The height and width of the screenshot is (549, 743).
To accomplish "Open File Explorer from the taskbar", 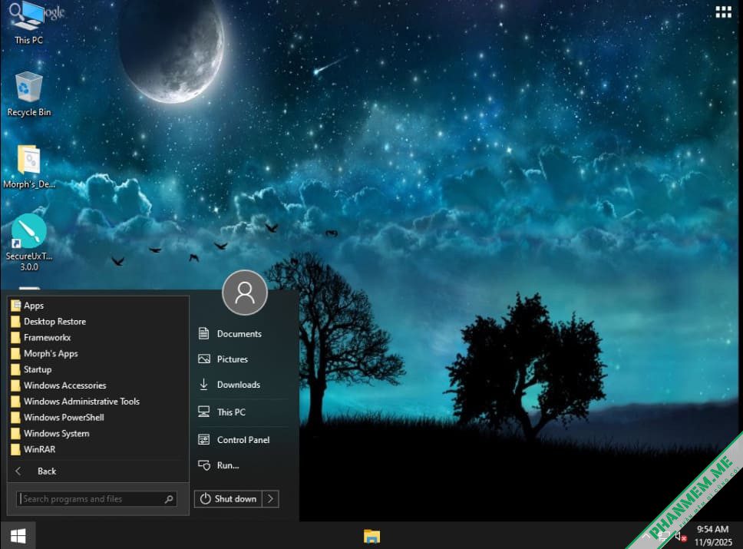I will pyautogui.click(x=371, y=536).
